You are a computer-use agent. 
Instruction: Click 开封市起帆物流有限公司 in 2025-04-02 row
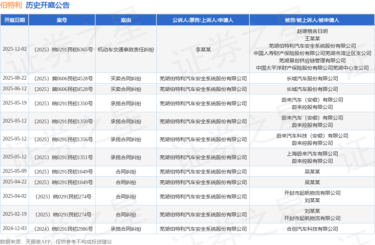click(x=312, y=193)
